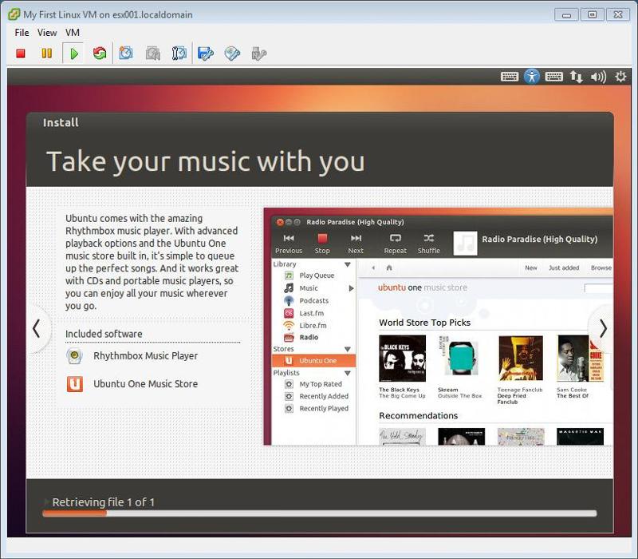Open the snapshot manager toolbar icon
638x559 pixels.
(179, 54)
